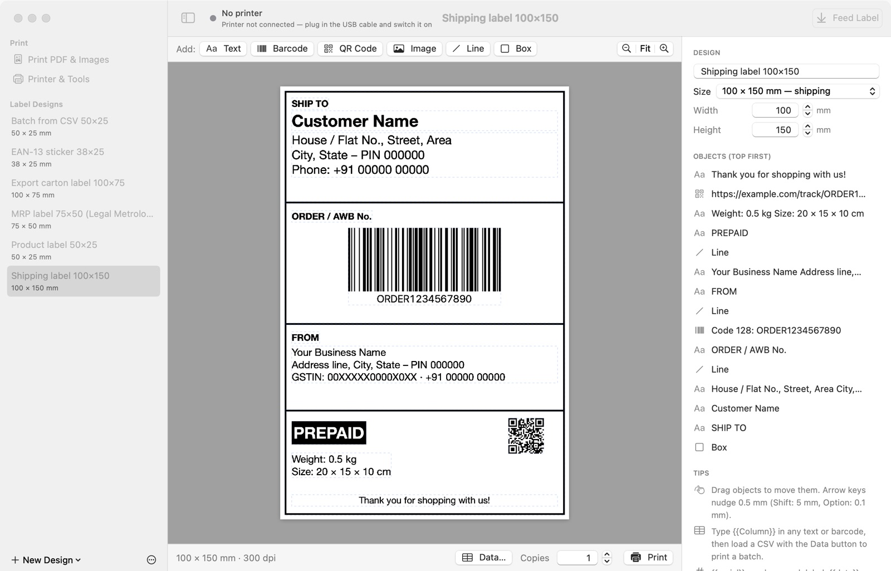Select the EAN-13 sticker 38×25 design

(84, 157)
